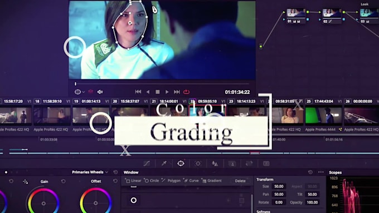Click the viewer scrubber playhead
This screenshot has width=379, height=213.
tap(75, 84)
